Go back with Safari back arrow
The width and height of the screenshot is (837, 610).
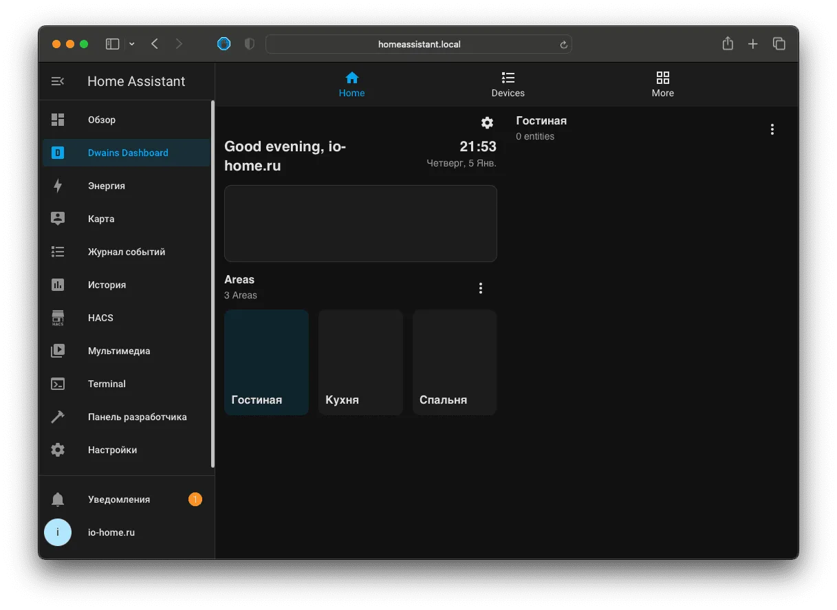[155, 44]
